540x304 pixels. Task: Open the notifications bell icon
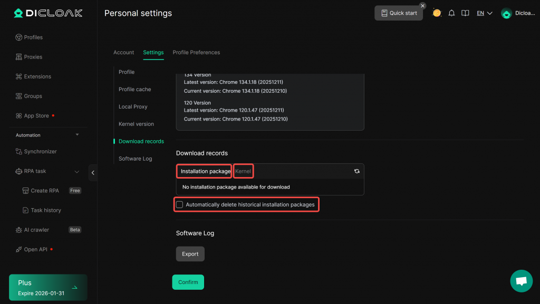point(451,13)
